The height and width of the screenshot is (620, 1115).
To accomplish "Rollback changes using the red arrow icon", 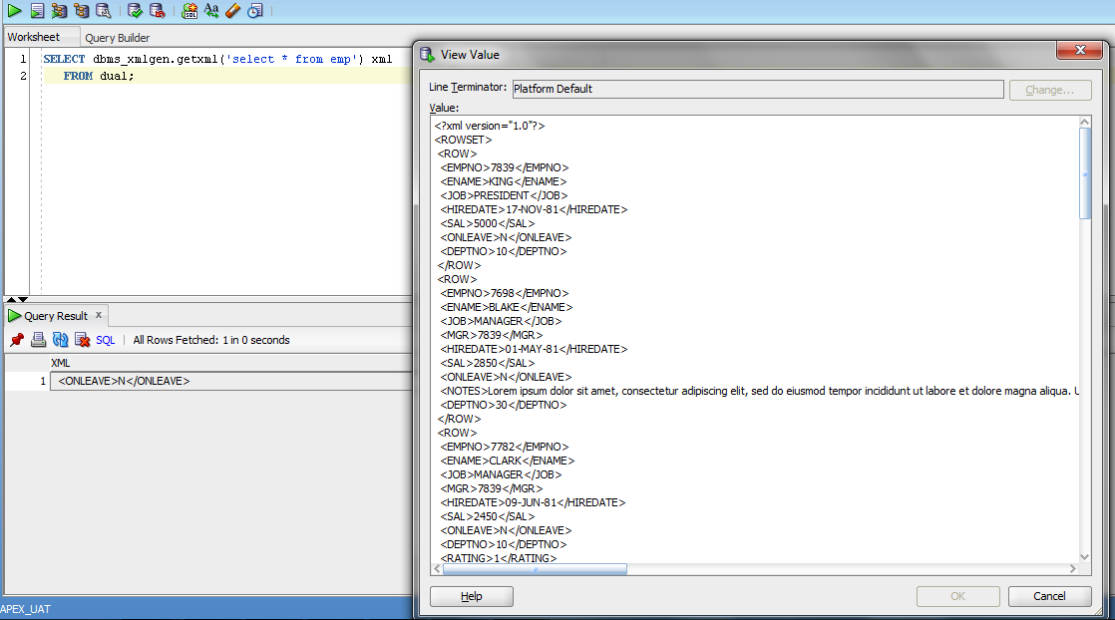I will click(158, 11).
